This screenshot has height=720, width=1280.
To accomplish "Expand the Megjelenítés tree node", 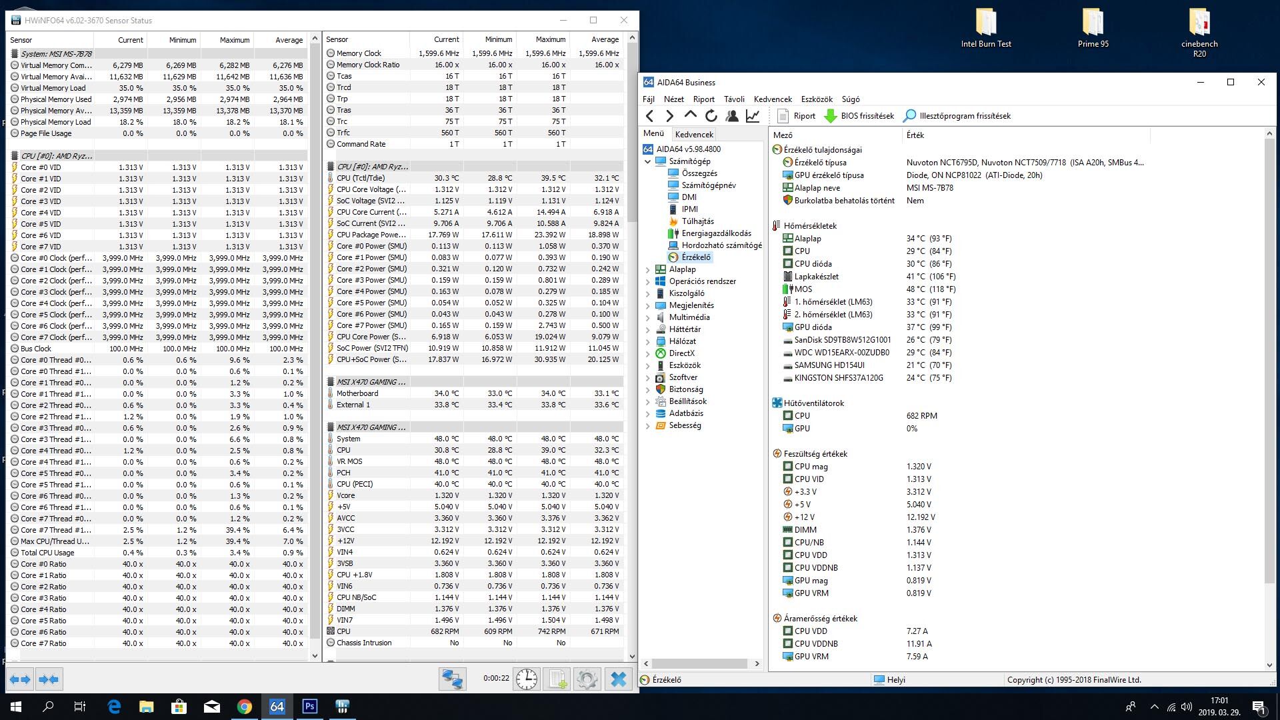I will tap(647, 305).
